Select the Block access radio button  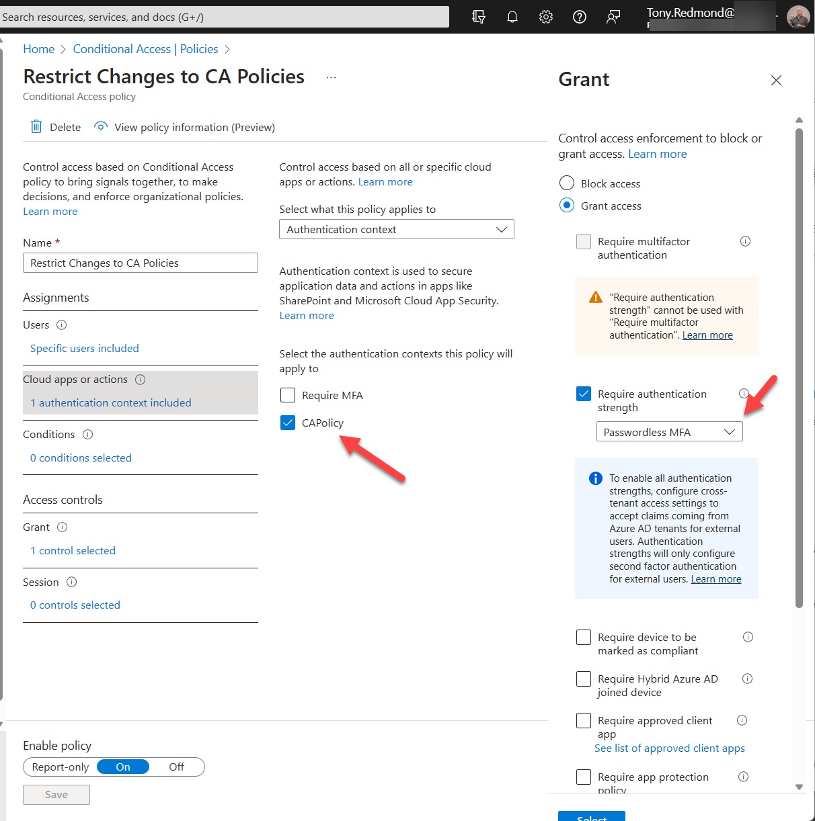tap(567, 183)
